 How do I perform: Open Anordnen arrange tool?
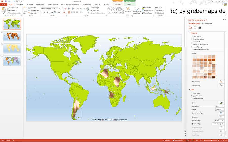click(x=128, y=10)
